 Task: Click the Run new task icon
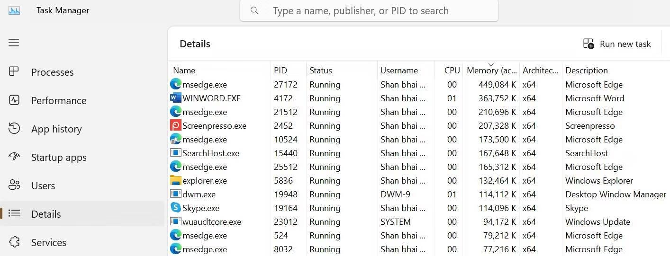point(589,44)
